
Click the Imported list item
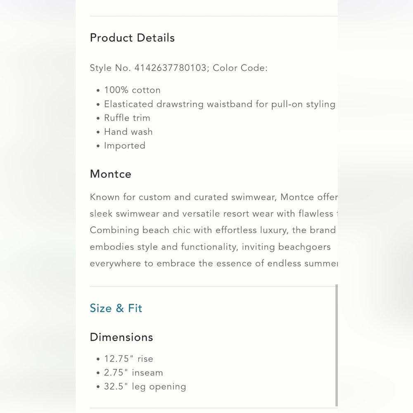click(x=125, y=146)
